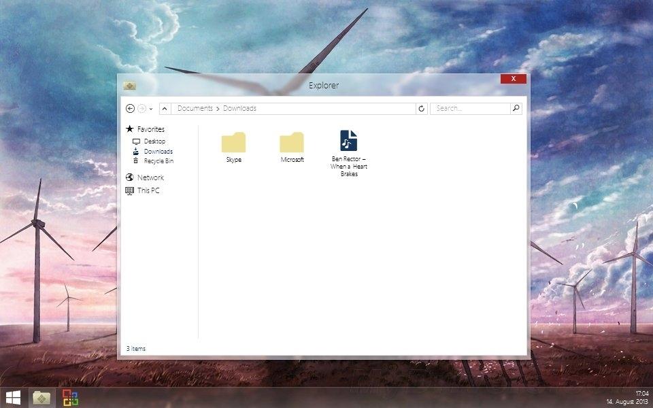
Task: Select Favorites in the sidebar
Action: click(150, 129)
